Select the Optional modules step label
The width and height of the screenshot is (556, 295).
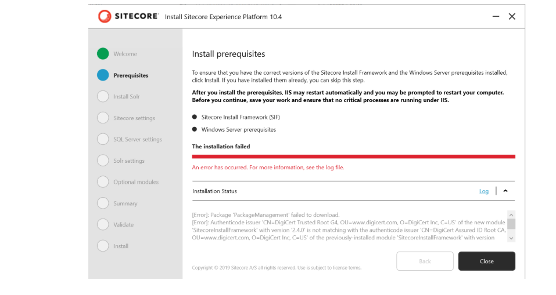[x=136, y=182]
